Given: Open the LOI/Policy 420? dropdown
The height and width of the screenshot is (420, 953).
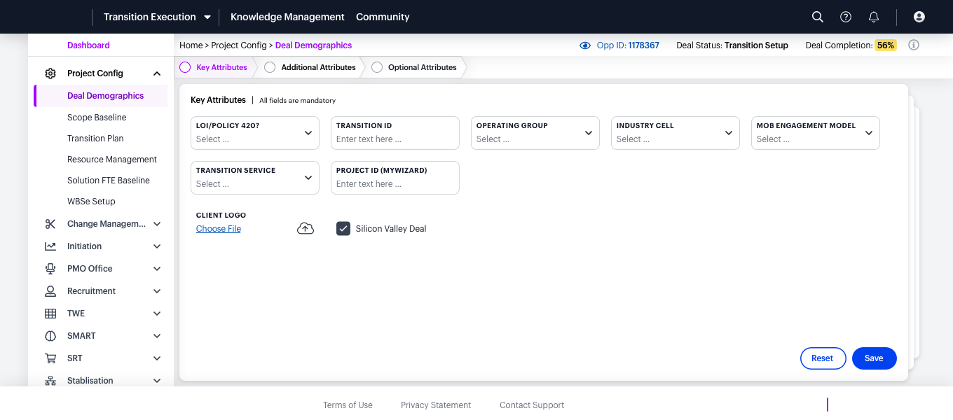Looking at the screenshot, I should point(255,133).
